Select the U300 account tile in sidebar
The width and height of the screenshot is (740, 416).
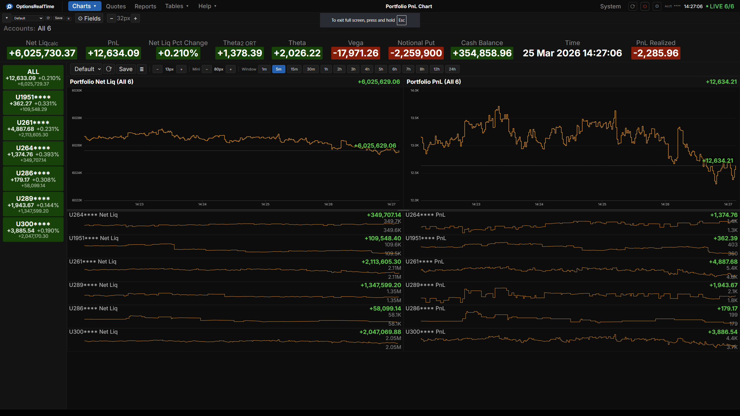point(33,229)
